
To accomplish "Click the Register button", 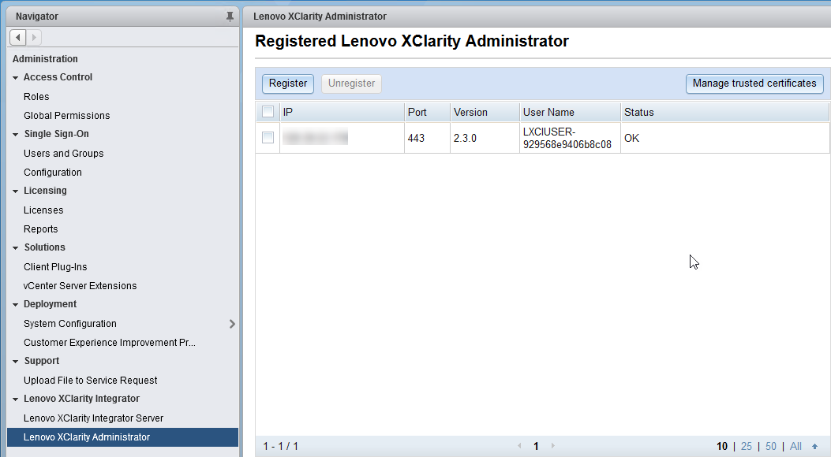I will pos(288,84).
